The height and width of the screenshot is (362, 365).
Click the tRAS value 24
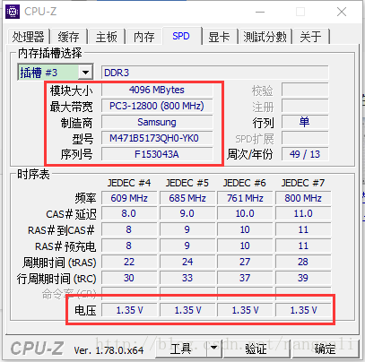[187, 262]
